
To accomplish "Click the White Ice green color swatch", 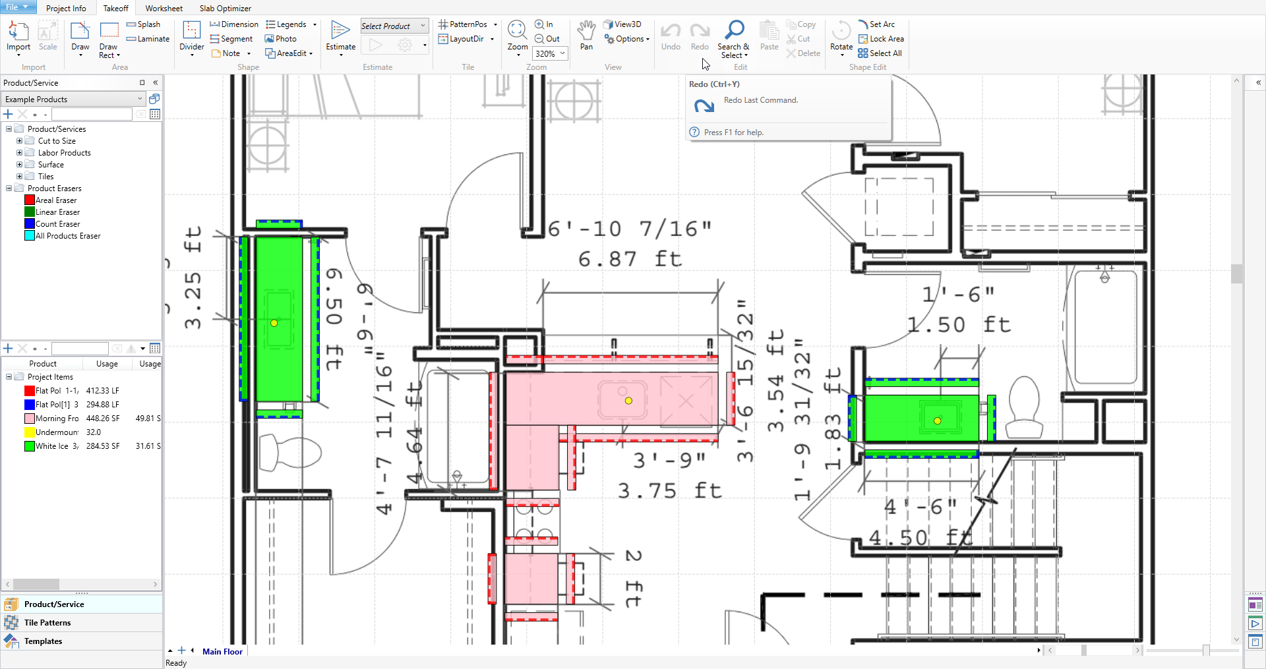I will (29, 446).
